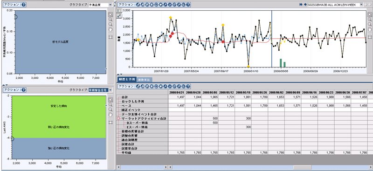This screenshot has width=373, height=171.
Task: Select the zoom-in magnifier beside the quality graph
Action: pyautogui.click(x=111, y=20)
